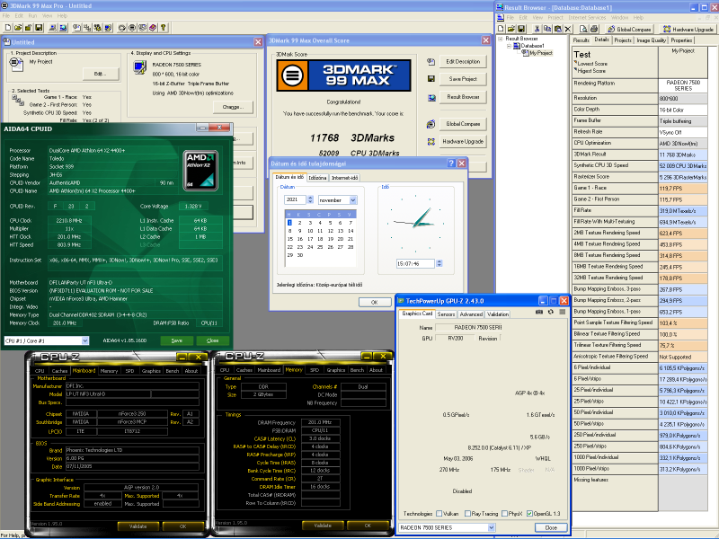Screen dimensions: 719x539
Task: Click Edit button in Project Description
Action: coord(101,74)
